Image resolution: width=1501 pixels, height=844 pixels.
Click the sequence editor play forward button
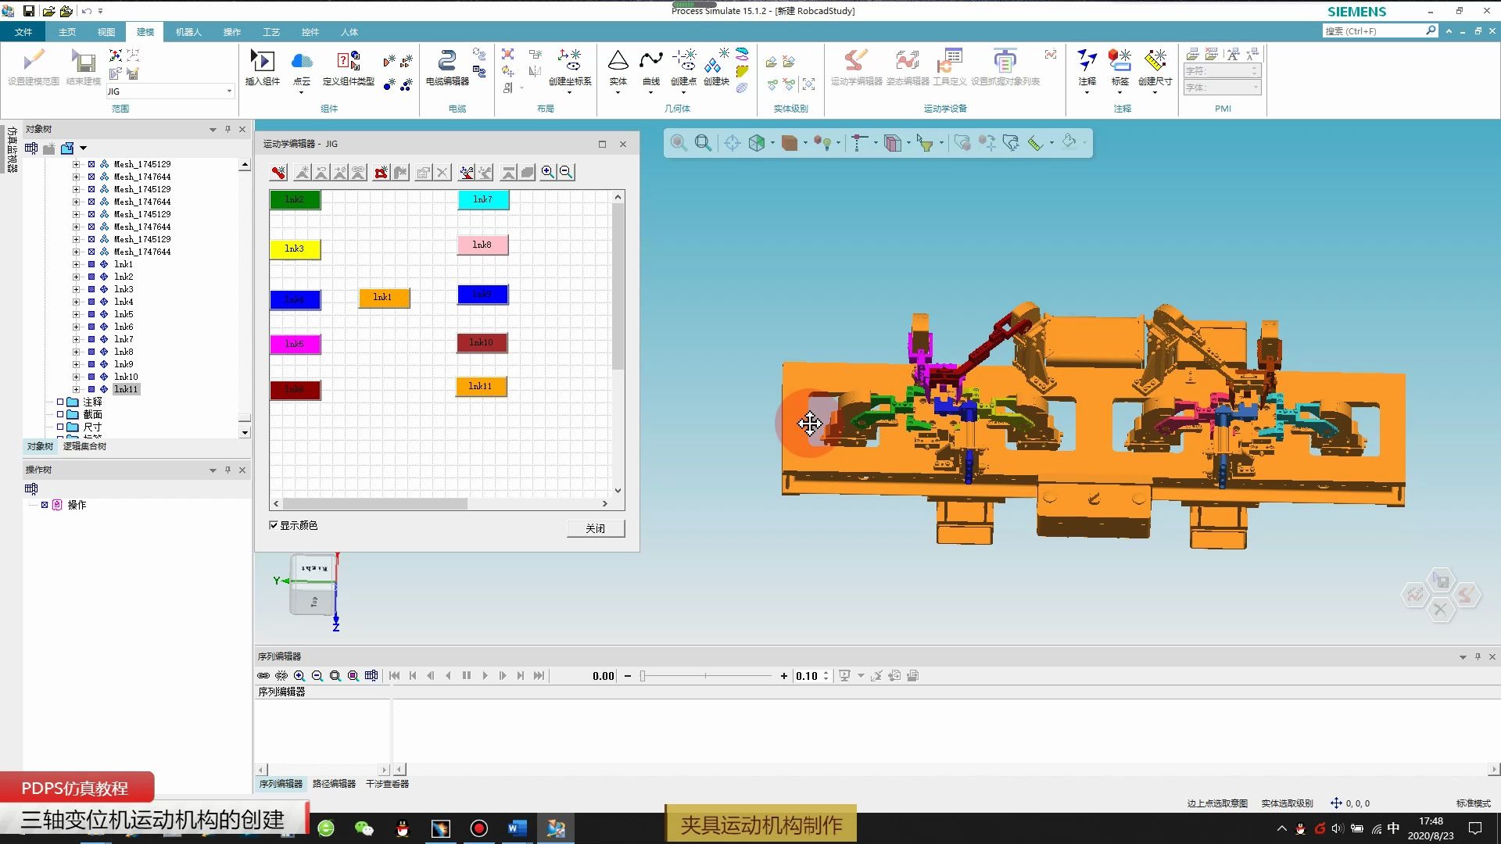(485, 676)
